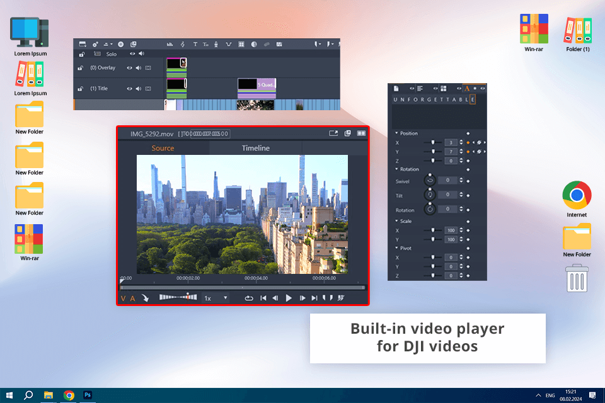Open Photoshop from the taskbar
The height and width of the screenshot is (403, 605).
point(88,395)
